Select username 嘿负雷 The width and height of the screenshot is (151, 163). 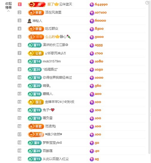[48, 118]
